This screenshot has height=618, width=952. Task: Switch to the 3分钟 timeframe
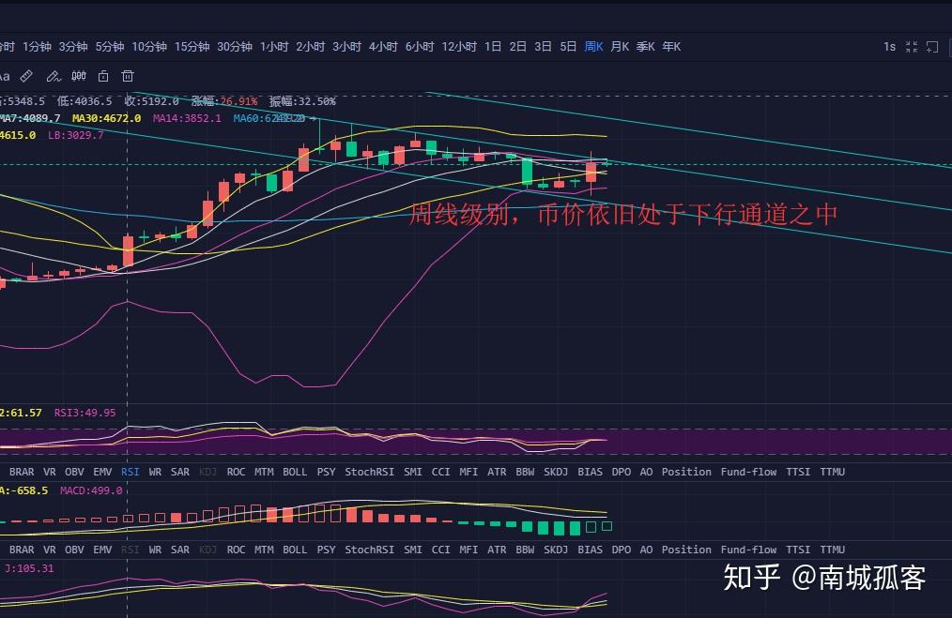pos(73,47)
